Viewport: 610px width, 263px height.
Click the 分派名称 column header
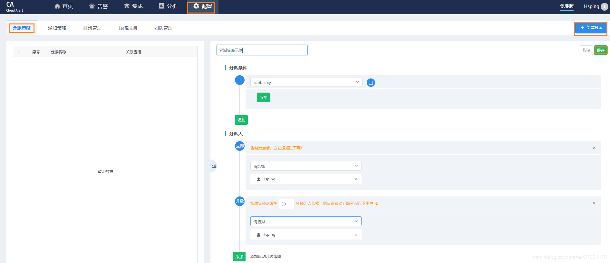[58, 52]
